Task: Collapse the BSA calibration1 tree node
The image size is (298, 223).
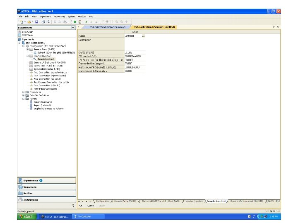Action: tap(19, 43)
